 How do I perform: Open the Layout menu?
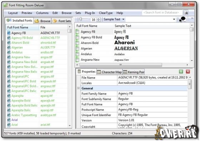click(x=13, y=13)
